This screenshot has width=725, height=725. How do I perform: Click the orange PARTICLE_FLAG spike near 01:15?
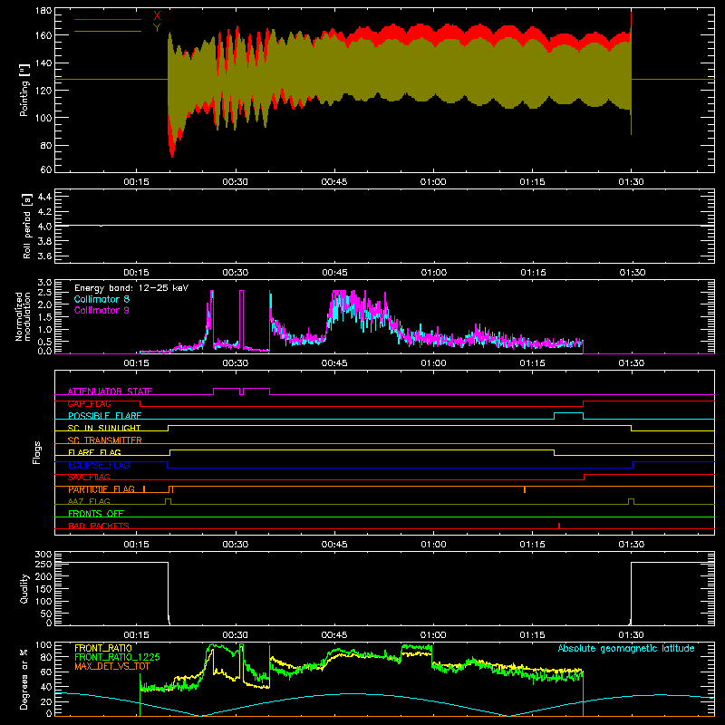tap(525, 489)
